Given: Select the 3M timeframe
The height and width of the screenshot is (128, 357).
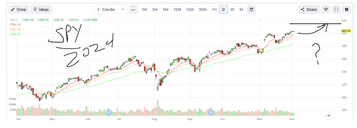Looking at the screenshot, I should point(155,9).
